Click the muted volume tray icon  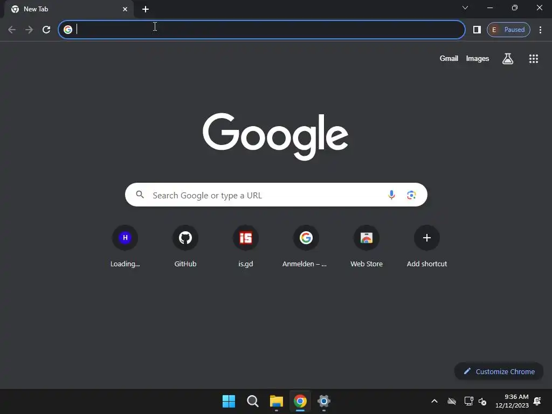click(x=482, y=401)
